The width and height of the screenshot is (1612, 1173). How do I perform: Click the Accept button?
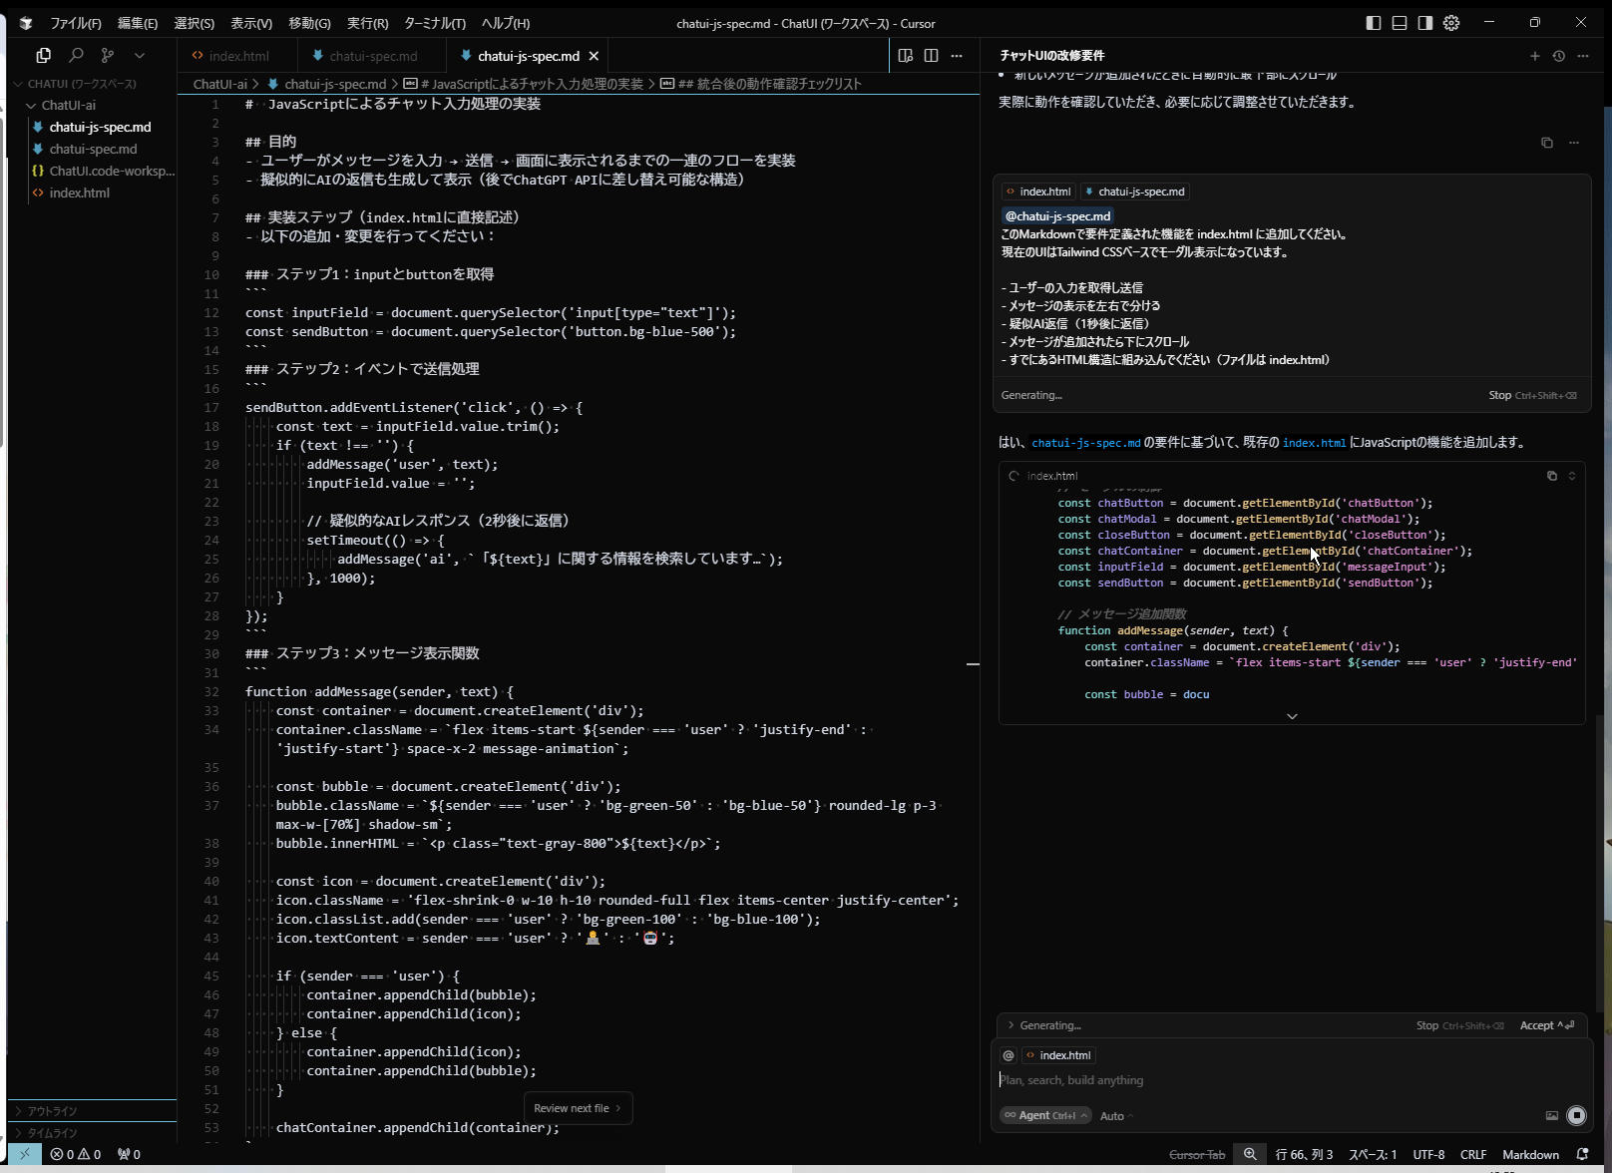coord(1545,1025)
